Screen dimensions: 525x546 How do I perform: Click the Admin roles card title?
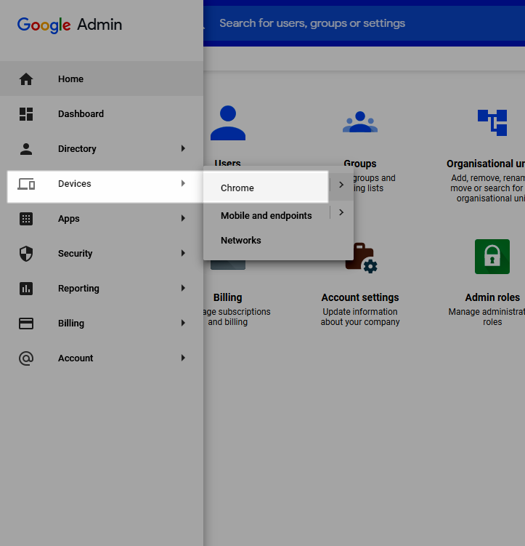coord(492,298)
